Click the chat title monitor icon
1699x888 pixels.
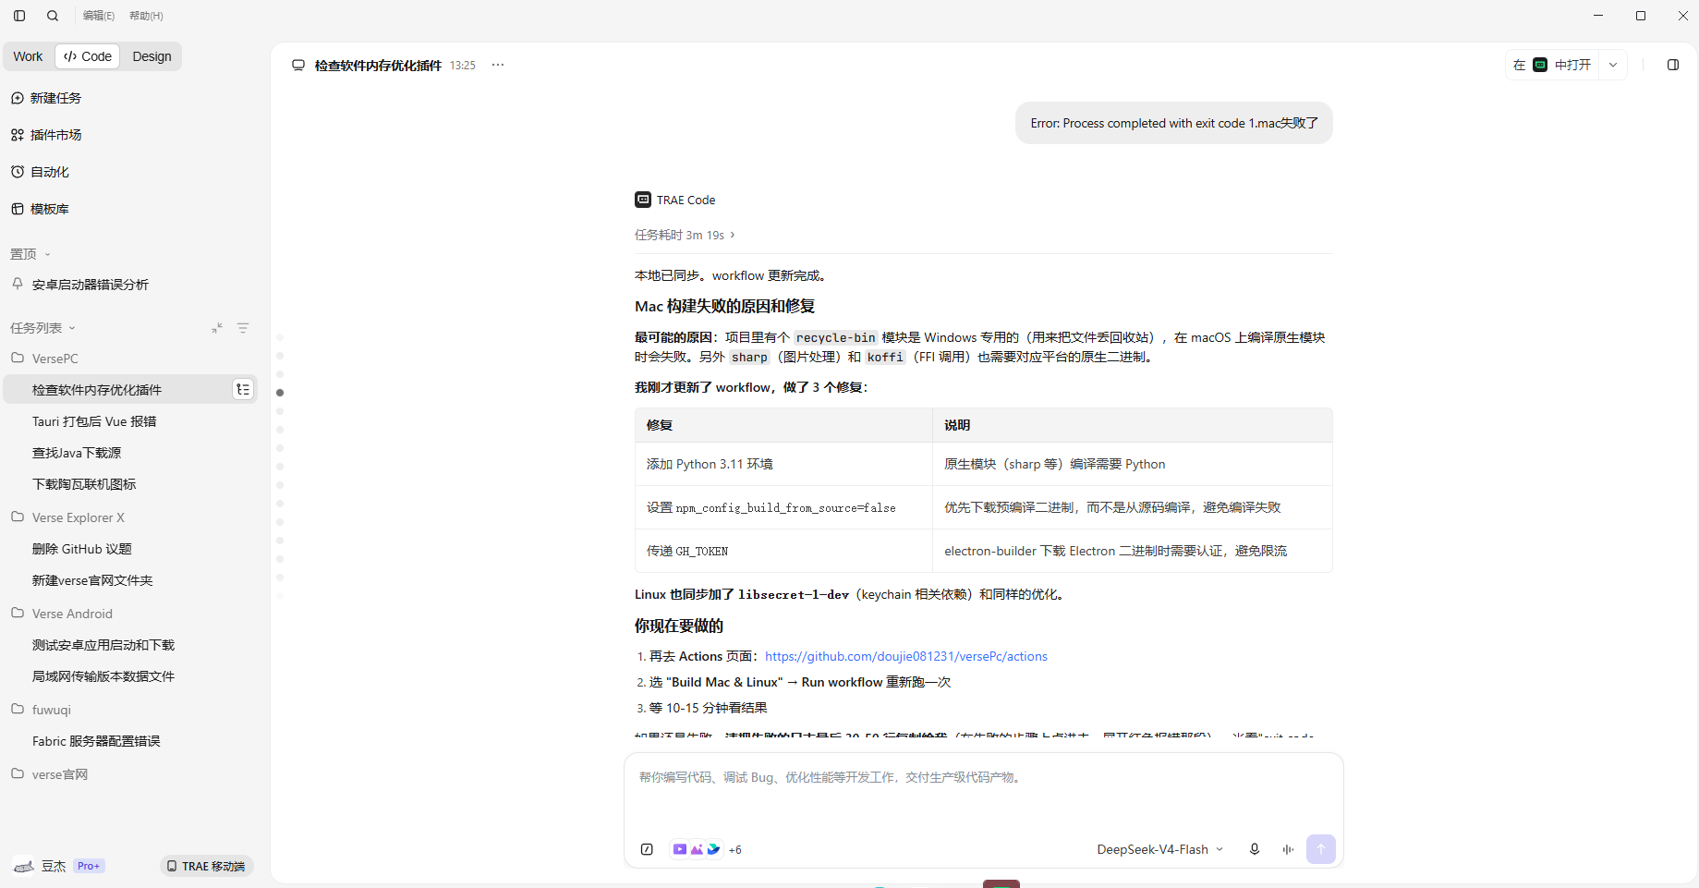(298, 65)
